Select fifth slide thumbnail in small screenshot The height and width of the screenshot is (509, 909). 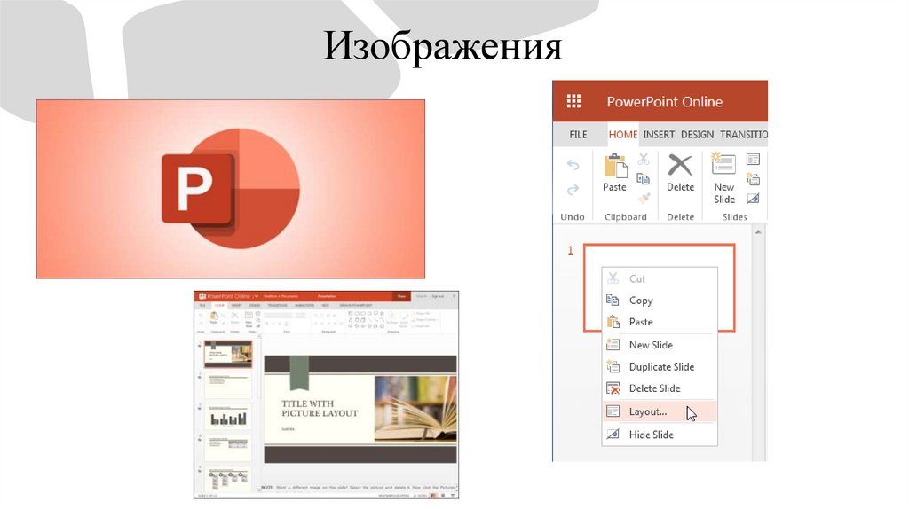click(x=228, y=480)
